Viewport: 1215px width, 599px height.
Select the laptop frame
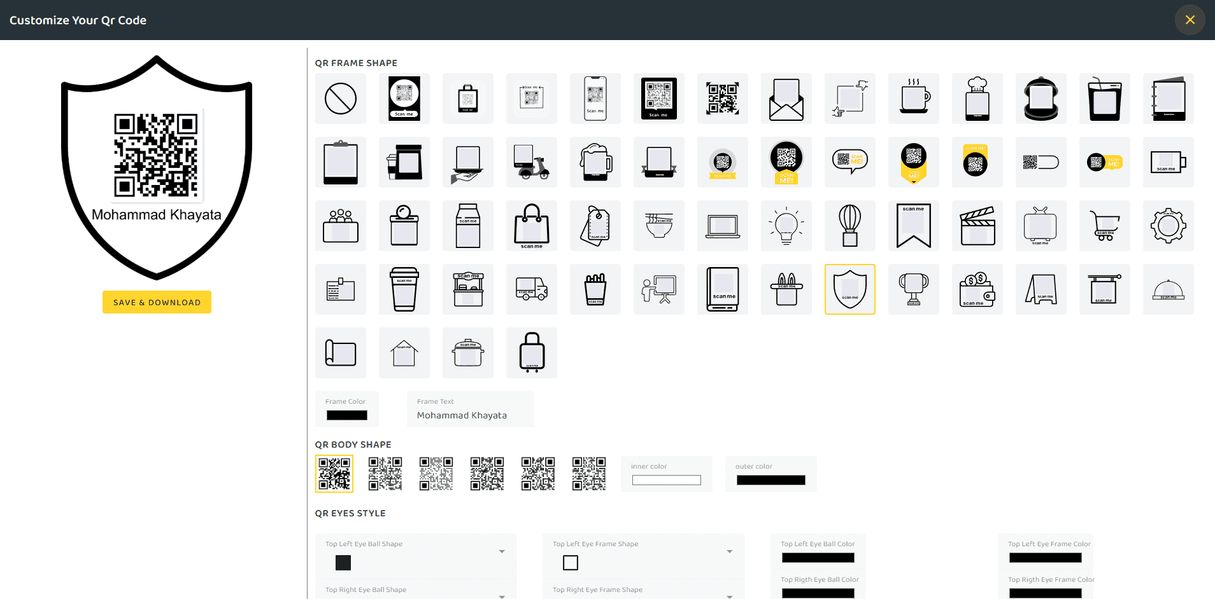723,226
